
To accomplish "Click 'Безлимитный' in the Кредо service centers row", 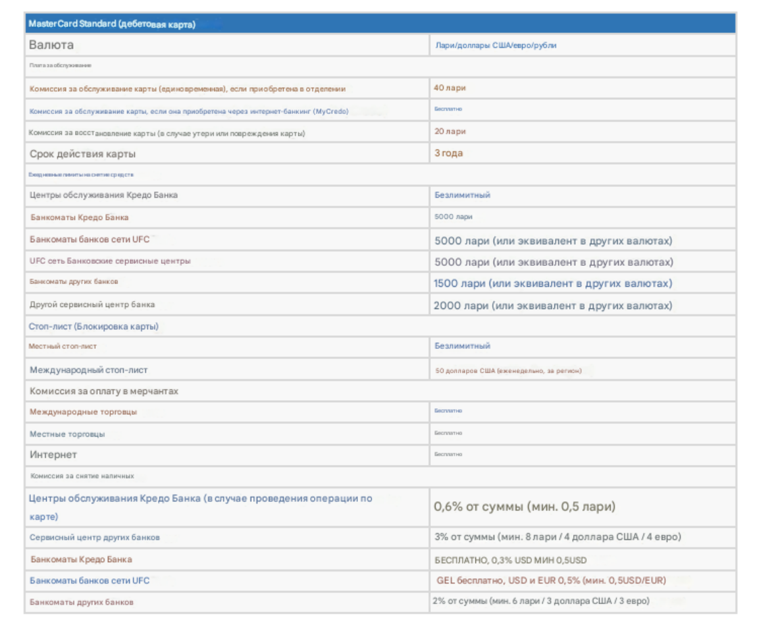I will tap(462, 195).
